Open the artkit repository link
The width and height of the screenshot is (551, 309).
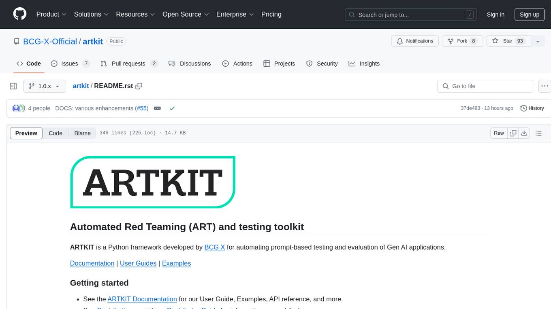[93, 41]
